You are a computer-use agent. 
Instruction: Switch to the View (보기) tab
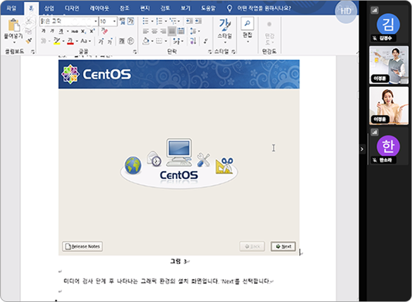pyautogui.click(x=186, y=8)
